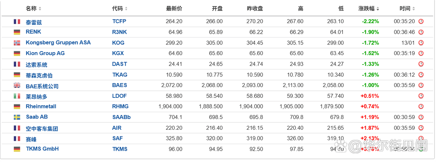Click the clock icon beside 达索系统
Image resolution: width=436 pixels, height=162 pixels.
(421, 64)
